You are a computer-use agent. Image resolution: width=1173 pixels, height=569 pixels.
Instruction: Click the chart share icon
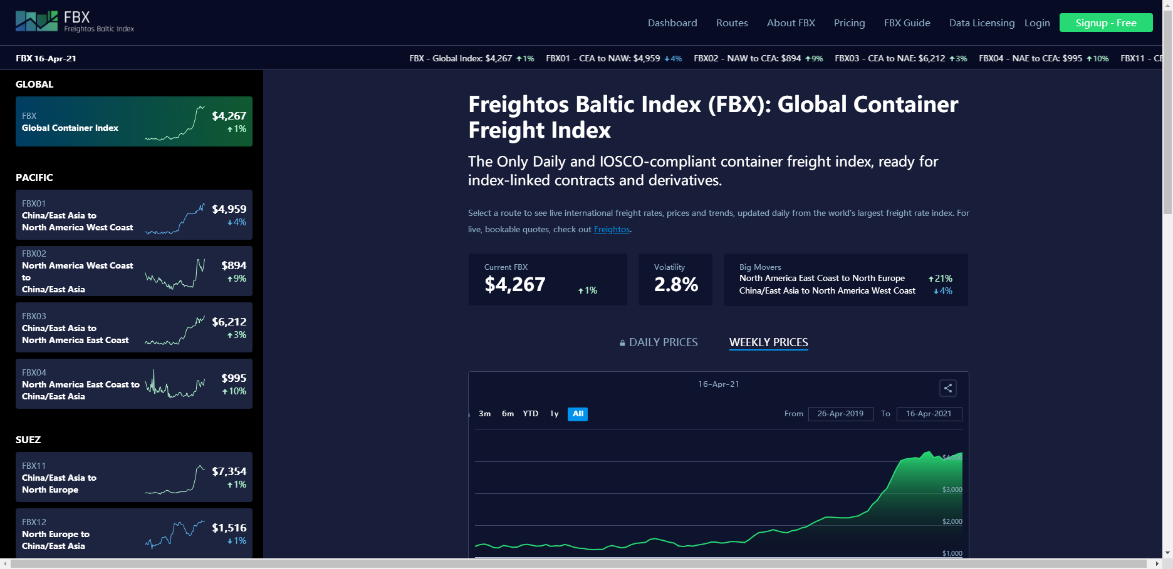(x=947, y=388)
